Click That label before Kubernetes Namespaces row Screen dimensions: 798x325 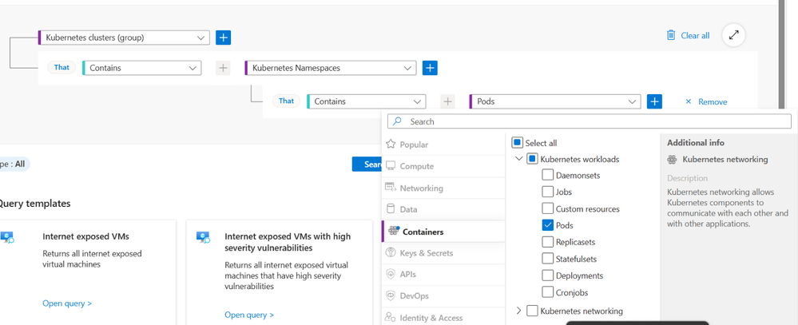[x=62, y=67]
